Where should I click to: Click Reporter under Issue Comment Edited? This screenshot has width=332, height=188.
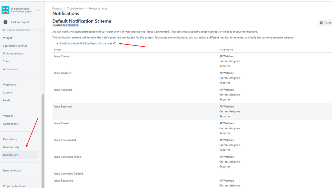click(x=225, y=167)
